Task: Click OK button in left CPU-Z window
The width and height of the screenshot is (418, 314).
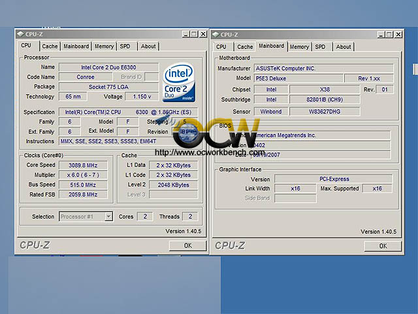Action: point(187,245)
